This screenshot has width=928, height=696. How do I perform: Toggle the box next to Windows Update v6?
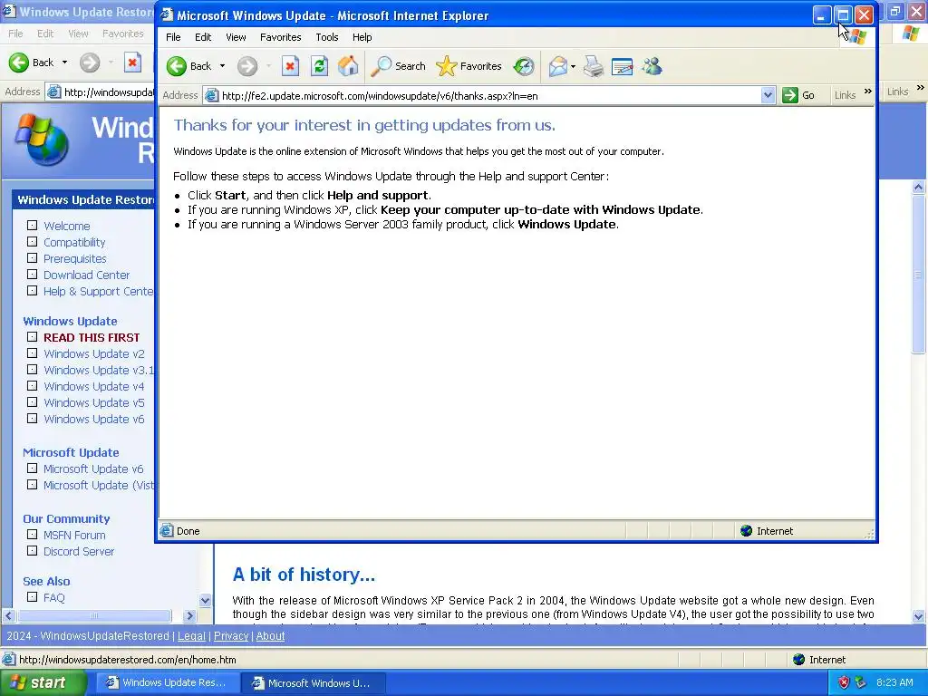(32, 419)
